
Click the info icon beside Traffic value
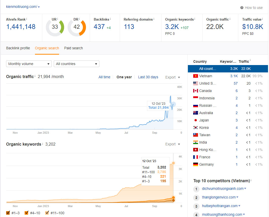click(x=262, y=19)
